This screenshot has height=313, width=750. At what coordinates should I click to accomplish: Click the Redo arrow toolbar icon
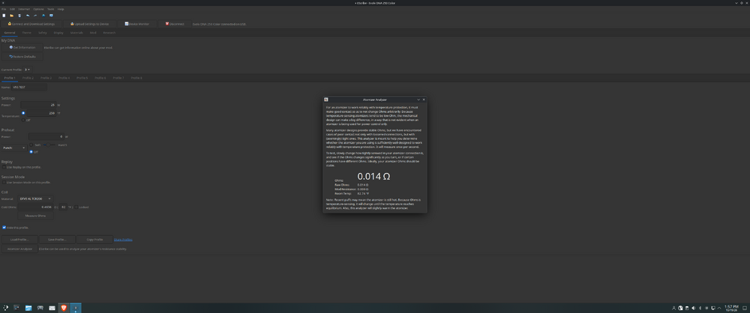35,15
